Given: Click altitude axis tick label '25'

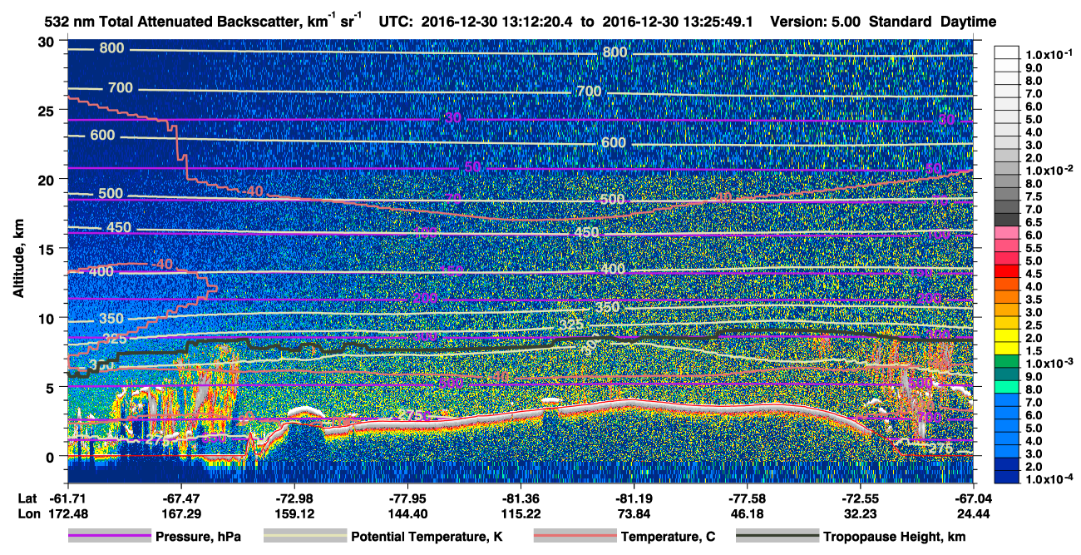Looking at the screenshot, I should point(47,110).
